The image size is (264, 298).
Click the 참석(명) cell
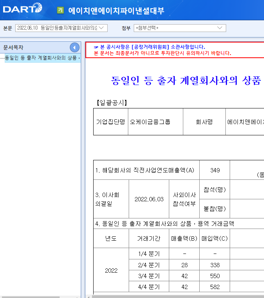coord(214,190)
